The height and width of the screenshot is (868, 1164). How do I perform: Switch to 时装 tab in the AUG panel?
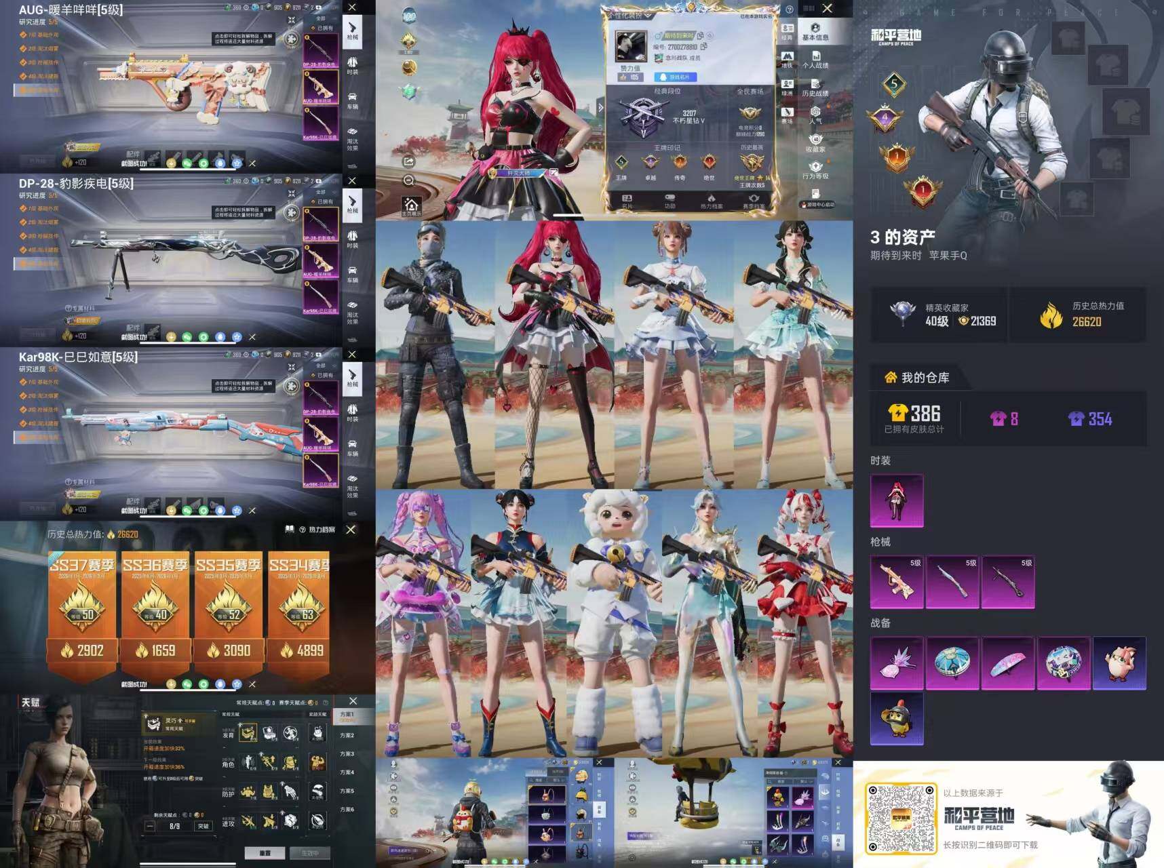pyautogui.click(x=353, y=65)
